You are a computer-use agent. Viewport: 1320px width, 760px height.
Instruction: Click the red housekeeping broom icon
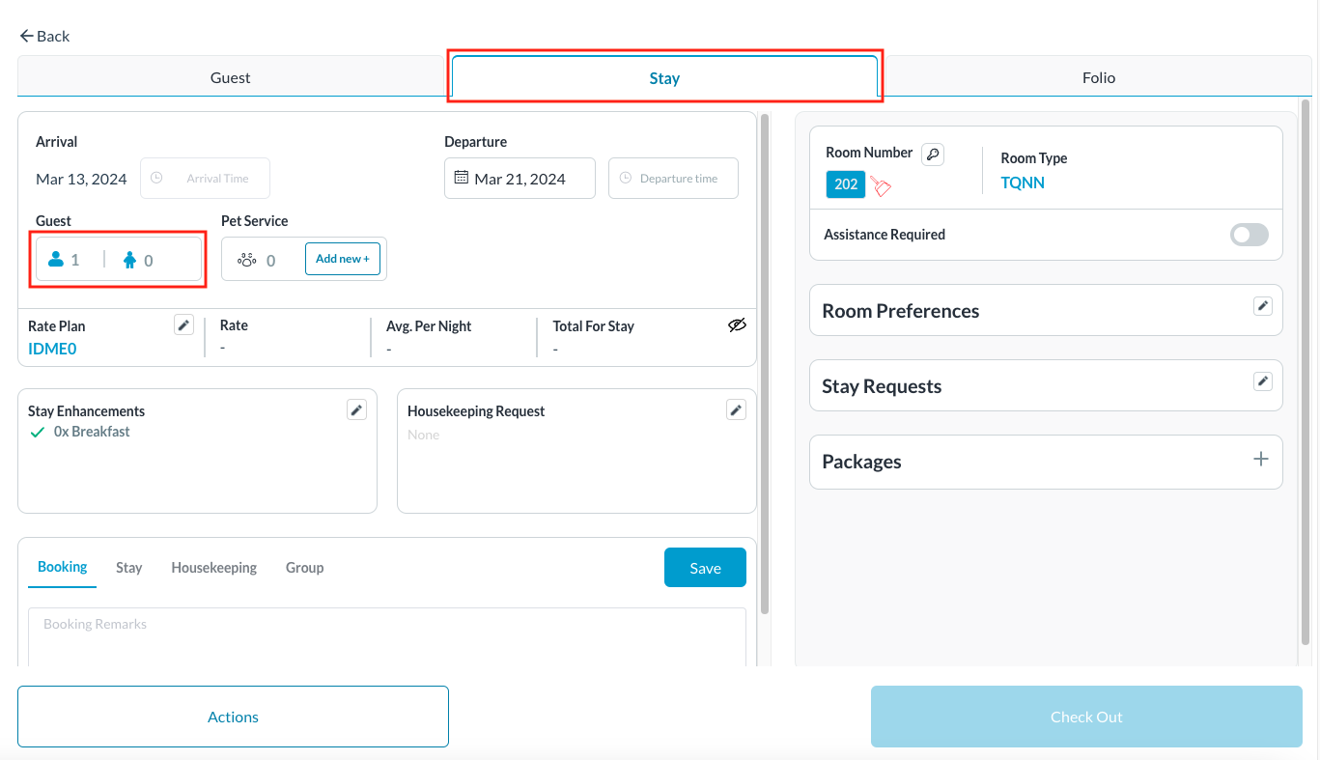click(880, 185)
